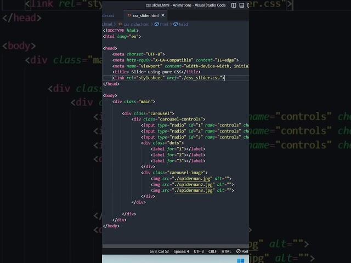351x263 pixels.
Task: Open the head breadcrumb symbol
Action: pyautogui.click(x=183, y=24)
